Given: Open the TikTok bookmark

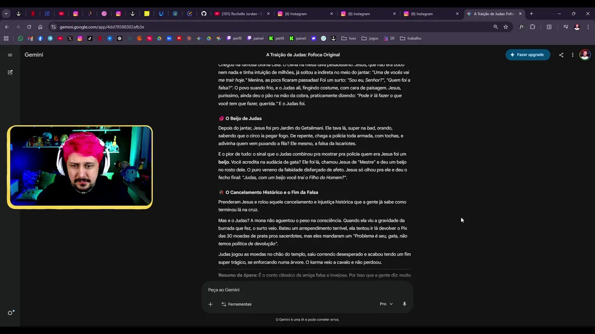Looking at the screenshot, I should click(x=90, y=39).
